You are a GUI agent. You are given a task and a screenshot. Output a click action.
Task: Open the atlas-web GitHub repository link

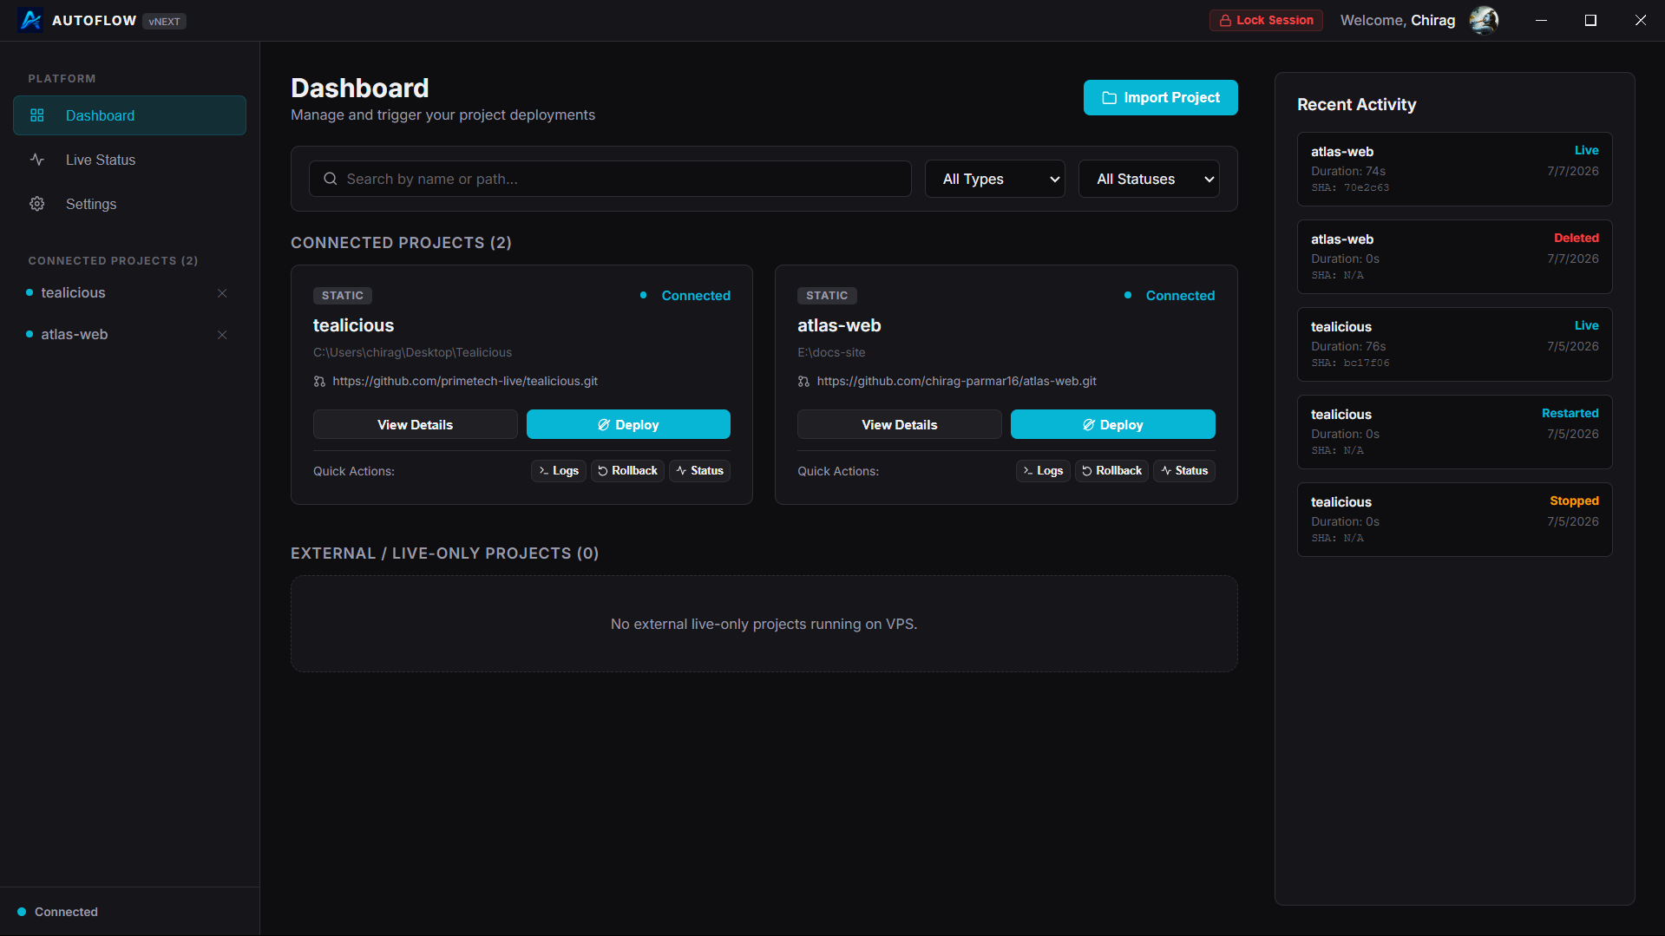pyautogui.click(x=956, y=382)
